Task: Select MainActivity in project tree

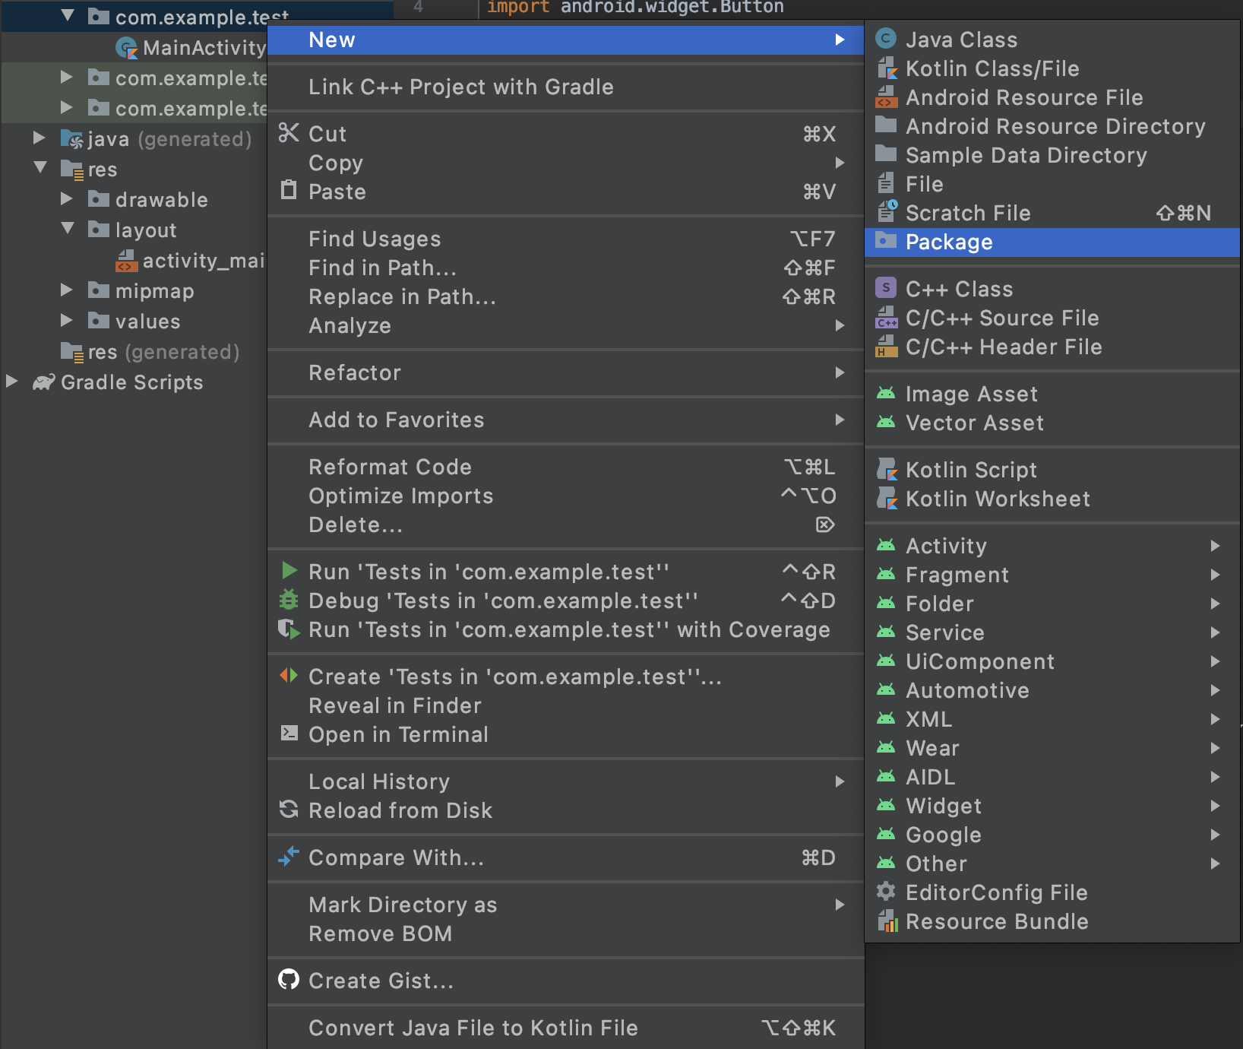Action: click(x=190, y=47)
